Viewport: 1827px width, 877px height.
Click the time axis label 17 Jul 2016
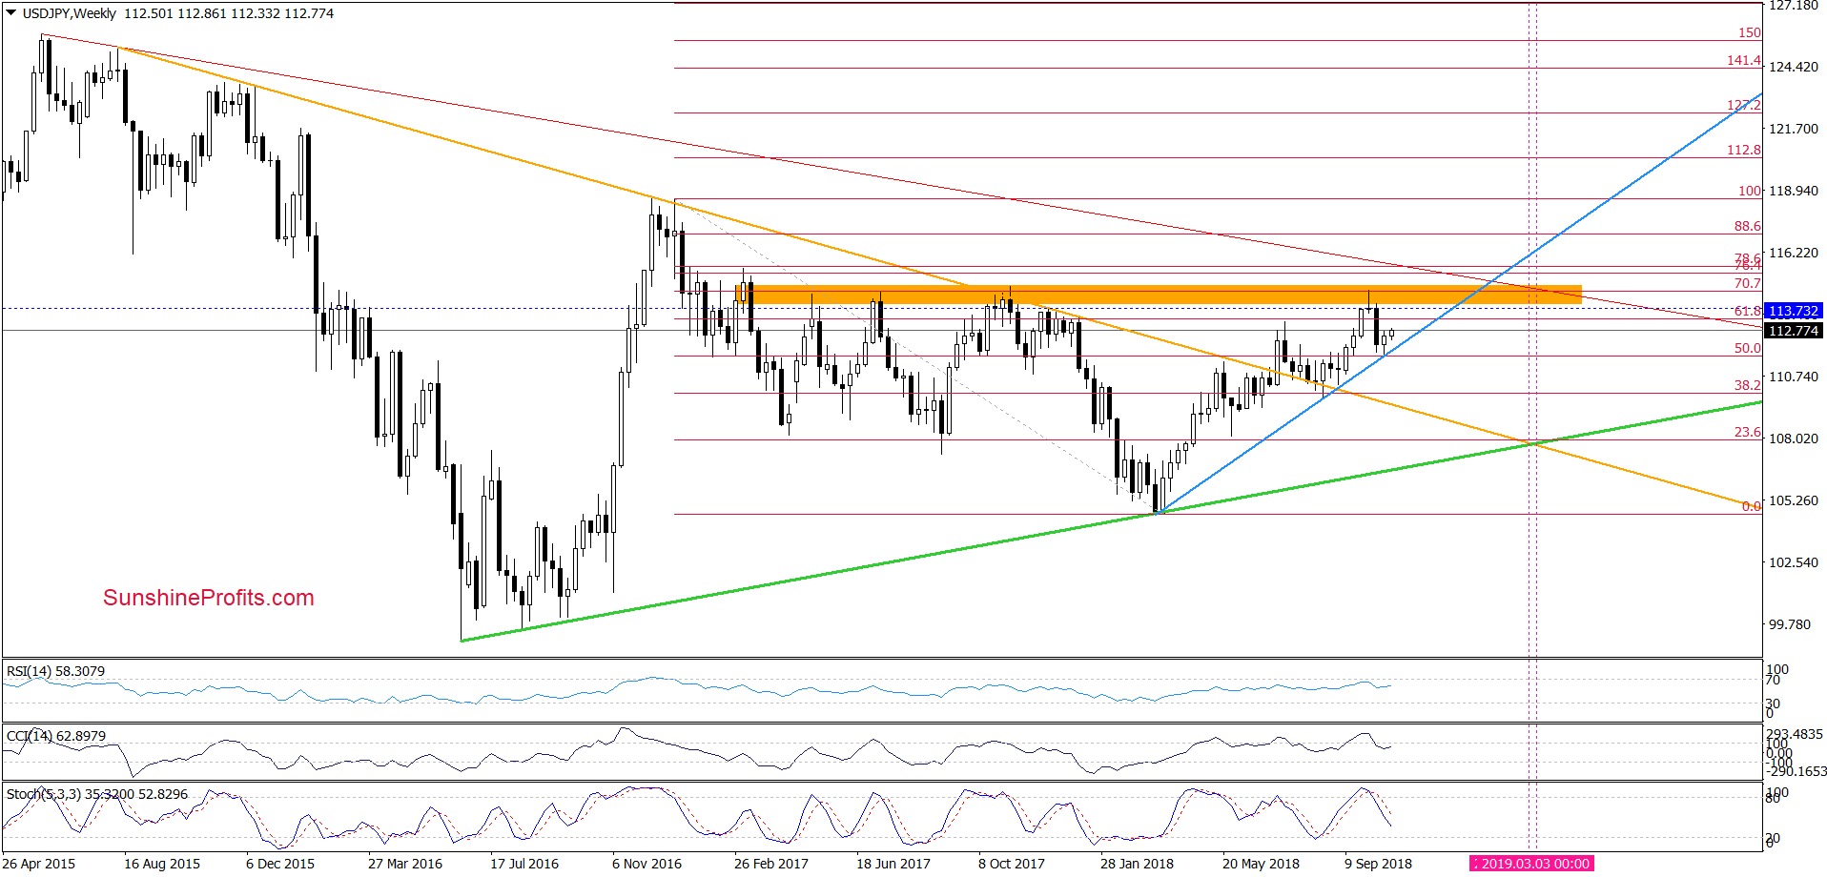point(524,864)
